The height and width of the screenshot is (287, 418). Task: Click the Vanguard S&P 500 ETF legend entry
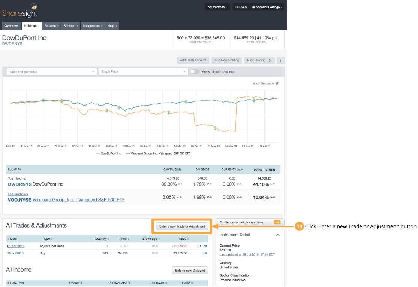click(158, 153)
